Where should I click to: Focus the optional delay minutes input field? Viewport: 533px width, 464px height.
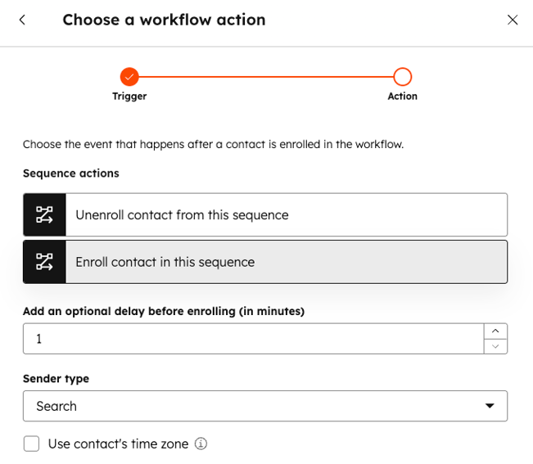254,339
